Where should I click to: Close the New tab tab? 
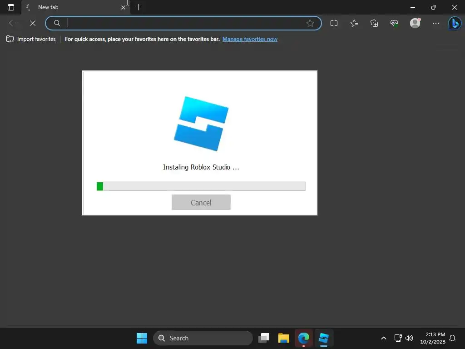pos(123,7)
